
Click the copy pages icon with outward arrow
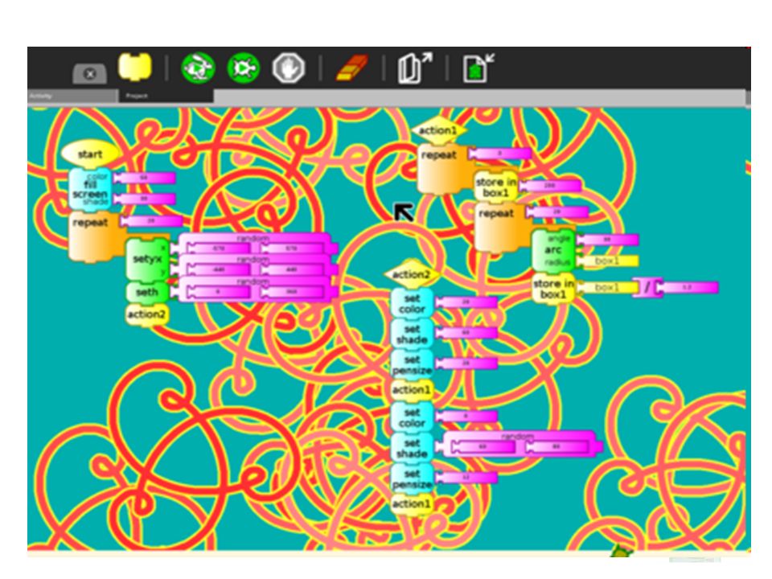[415, 68]
